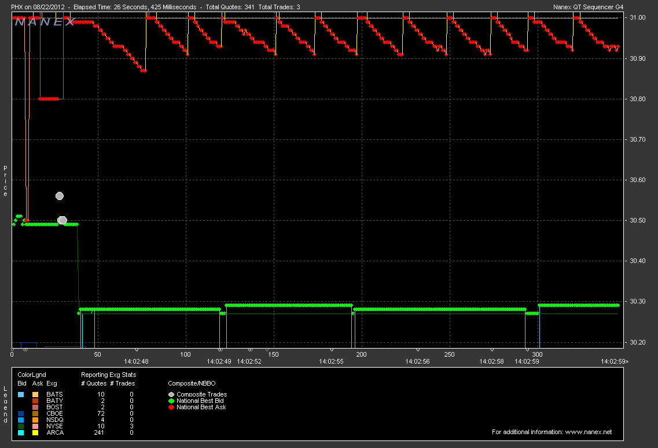Image resolution: width=658 pixels, height=448 pixels.
Task: Click the CBOE ask brown swatch
Action: 35,414
